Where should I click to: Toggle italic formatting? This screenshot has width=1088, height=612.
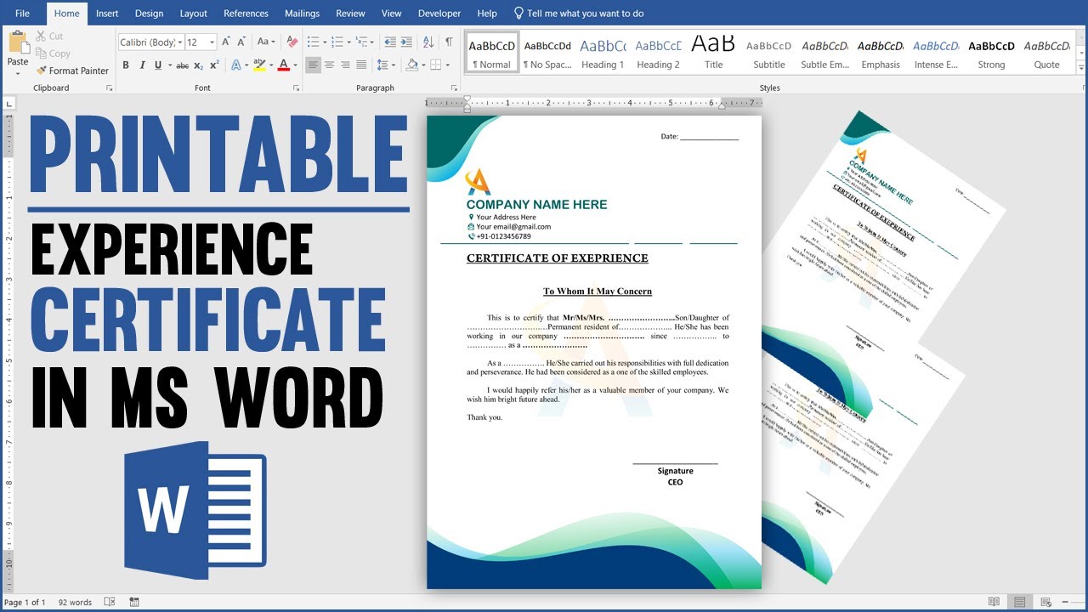click(x=142, y=65)
